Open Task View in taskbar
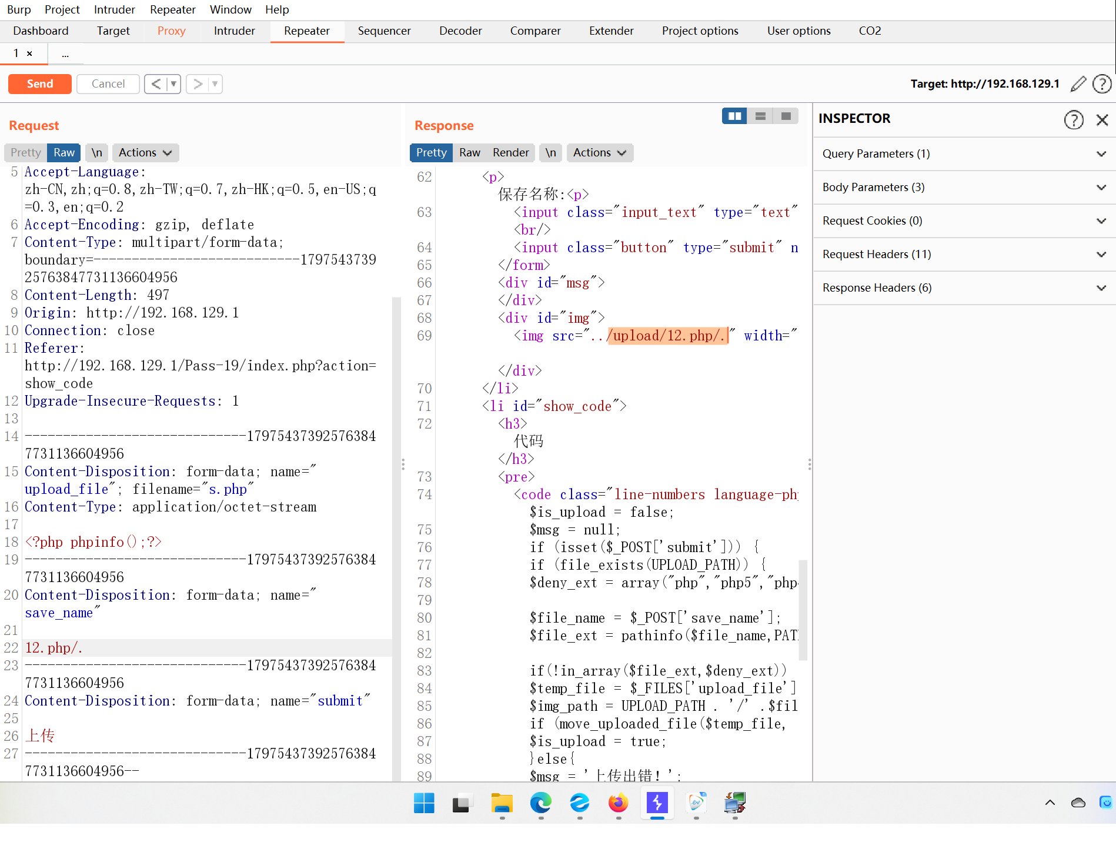 pyautogui.click(x=463, y=803)
